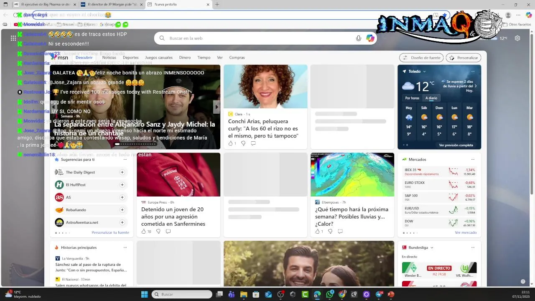Image resolution: width=535 pixels, height=301 pixels.
Task: Click the Windows taskbar Buscar search box
Action: coord(182,294)
